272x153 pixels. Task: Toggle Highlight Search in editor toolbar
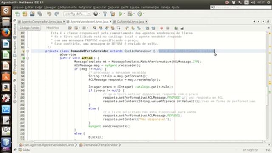[113, 28]
